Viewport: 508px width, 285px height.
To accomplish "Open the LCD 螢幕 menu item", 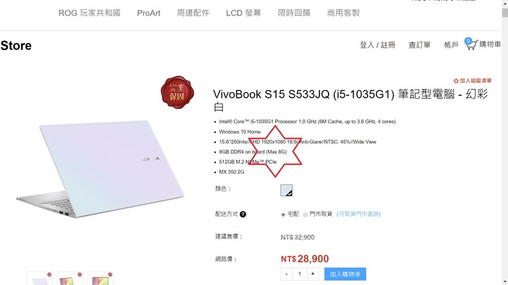I will [243, 13].
